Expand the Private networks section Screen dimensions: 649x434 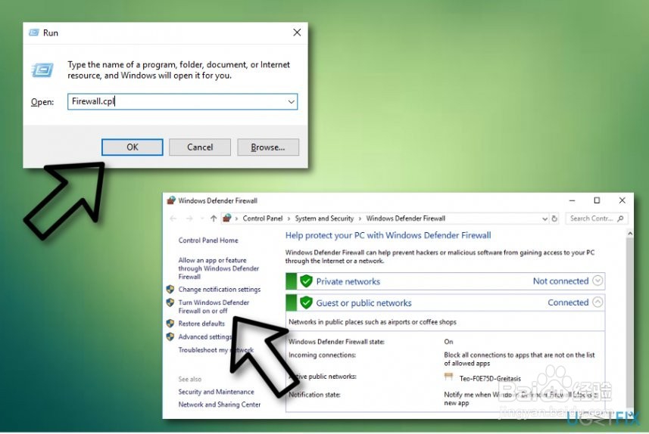(x=598, y=281)
